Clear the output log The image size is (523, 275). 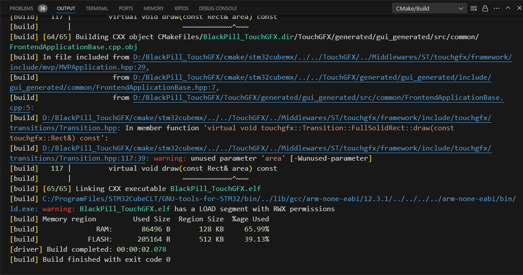pyautogui.click(x=474, y=8)
